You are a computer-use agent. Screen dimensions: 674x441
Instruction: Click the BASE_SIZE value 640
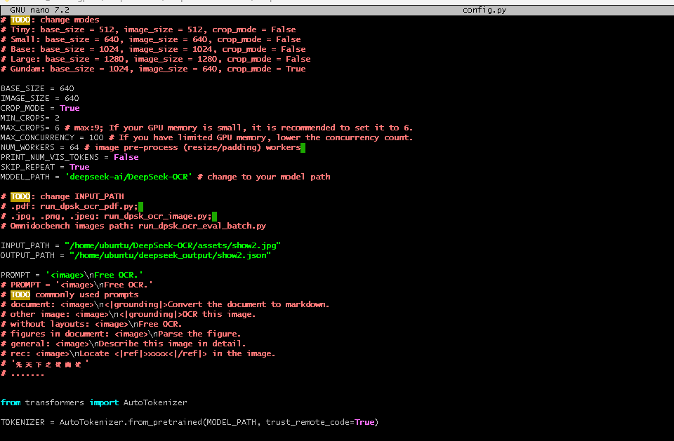point(67,88)
